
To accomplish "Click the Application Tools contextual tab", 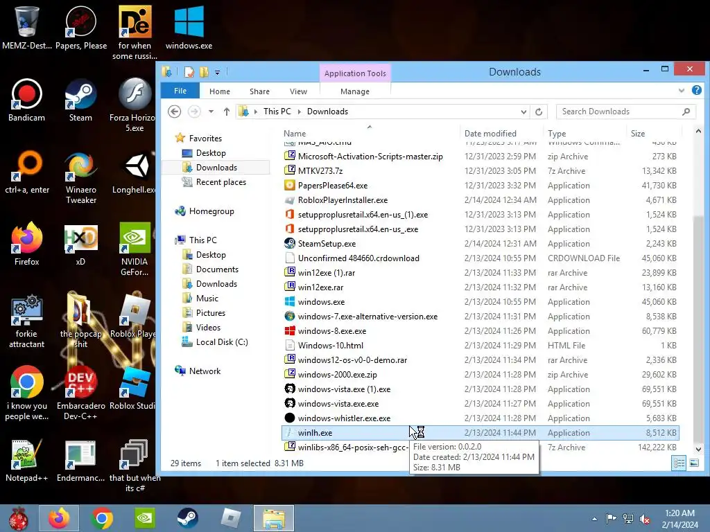I will [355, 73].
